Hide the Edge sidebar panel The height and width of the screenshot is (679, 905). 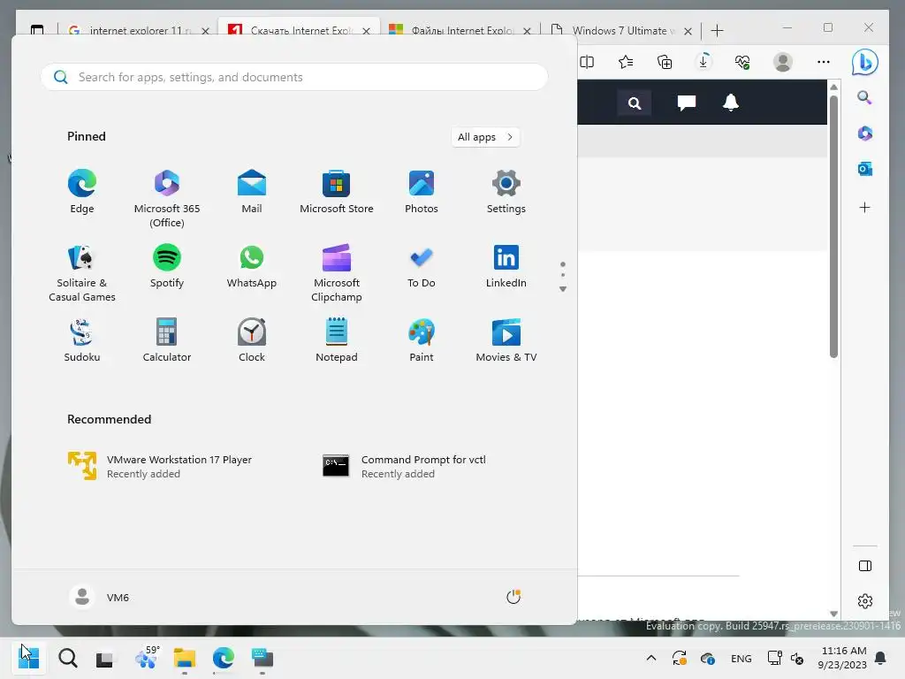click(x=864, y=566)
